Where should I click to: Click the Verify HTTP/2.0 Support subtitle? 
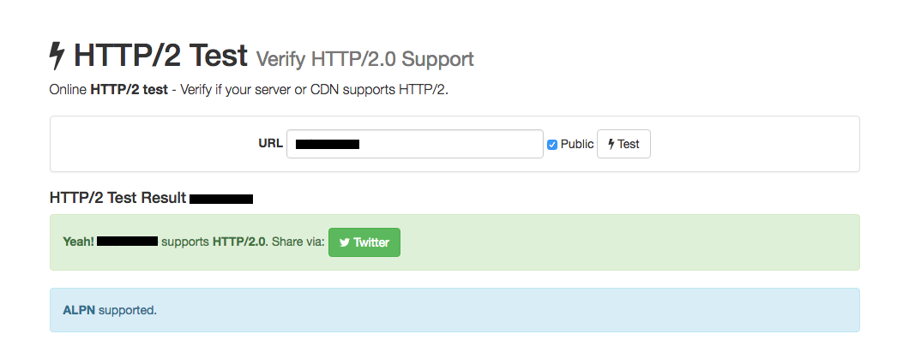pos(364,59)
